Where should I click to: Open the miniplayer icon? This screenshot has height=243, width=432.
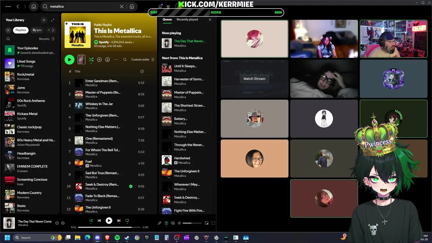[207, 223]
